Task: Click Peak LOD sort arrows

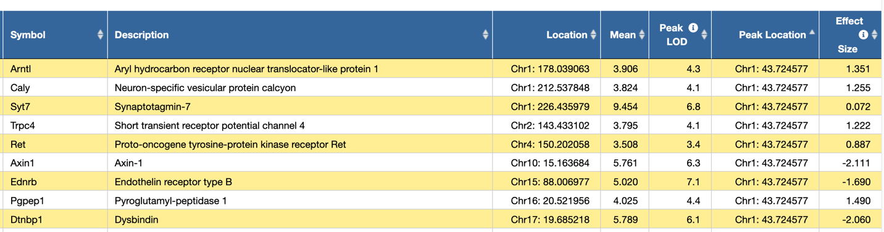Action: (704, 35)
